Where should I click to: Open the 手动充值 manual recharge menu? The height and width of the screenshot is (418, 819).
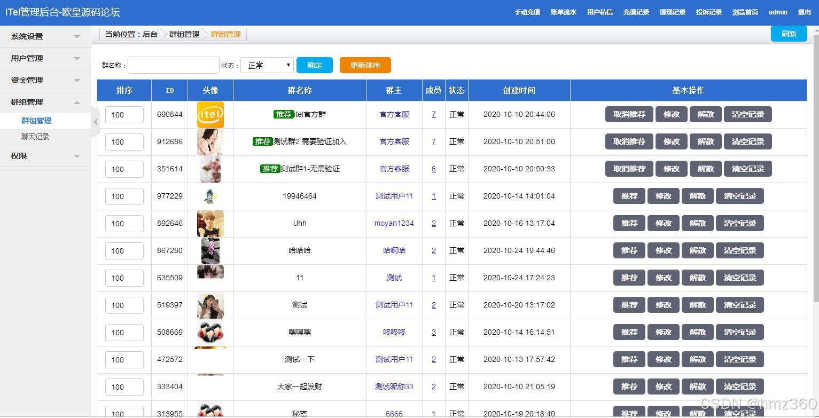(527, 12)
